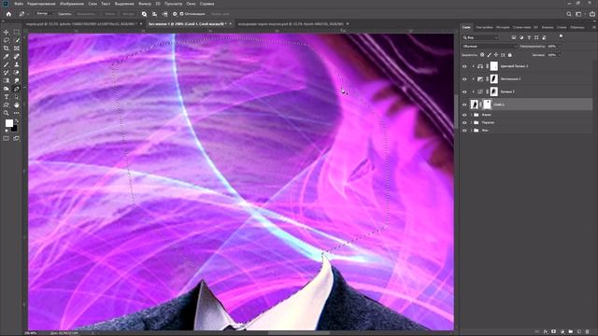Open path arrangement icon in options bar
This screenshot has width=598, height=336.
coord(164,14)
